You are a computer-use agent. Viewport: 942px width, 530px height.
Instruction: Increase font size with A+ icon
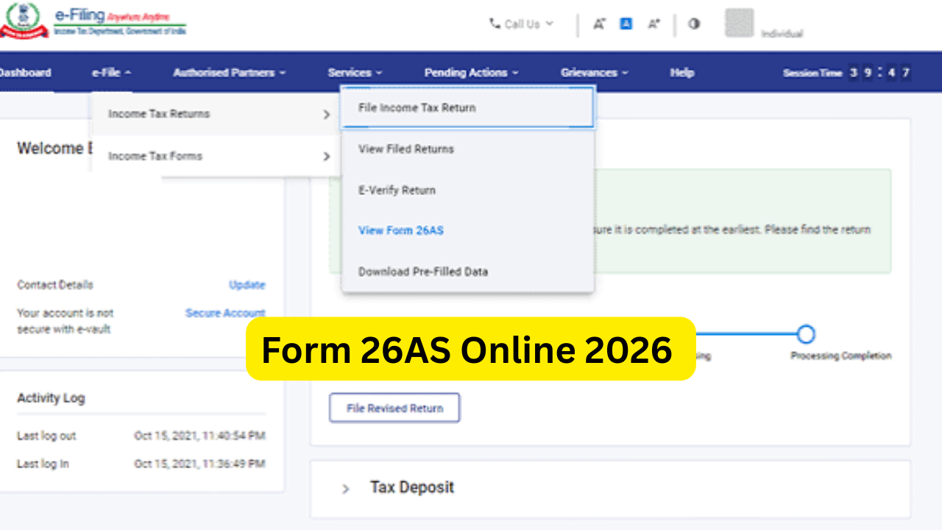click(654, 24)
